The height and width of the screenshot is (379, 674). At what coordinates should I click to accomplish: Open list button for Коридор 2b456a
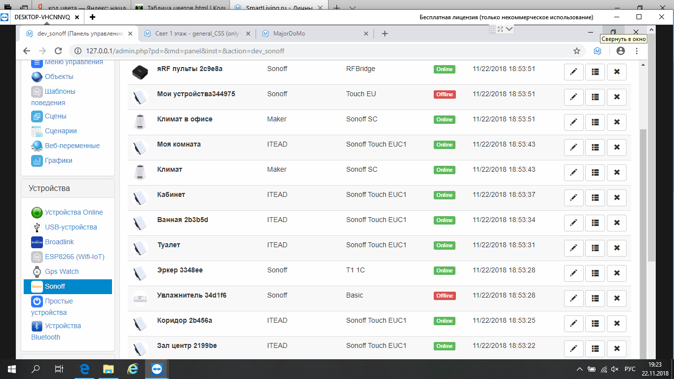pyautogui.click(x=595, y=324)
